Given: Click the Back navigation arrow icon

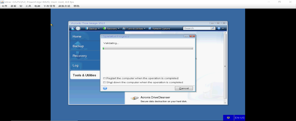Looking at the screenshot, I should tap(73, 28).
